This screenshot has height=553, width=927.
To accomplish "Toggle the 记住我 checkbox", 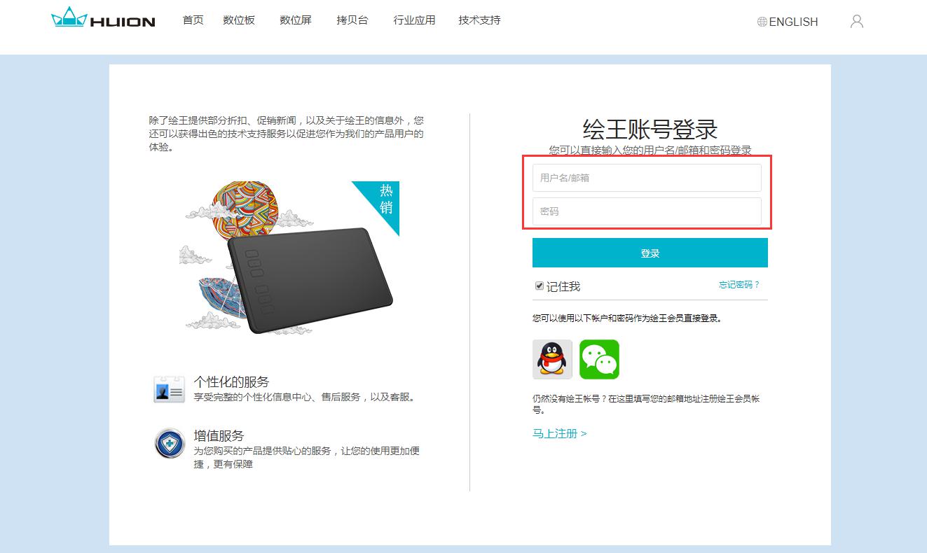I will coord(540,286).
